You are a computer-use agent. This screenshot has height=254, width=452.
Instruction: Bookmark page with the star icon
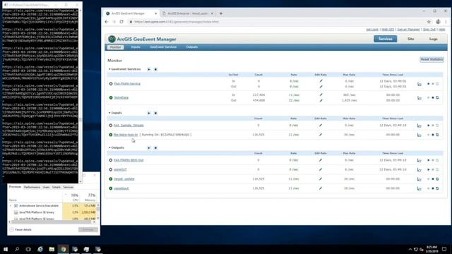pyautogui.click(x=429, y=22)
